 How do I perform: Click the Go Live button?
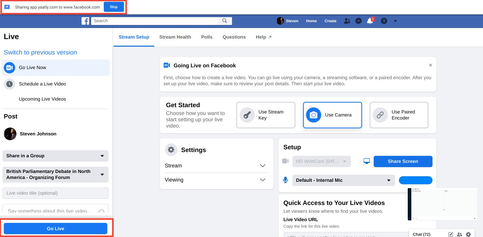56,228
